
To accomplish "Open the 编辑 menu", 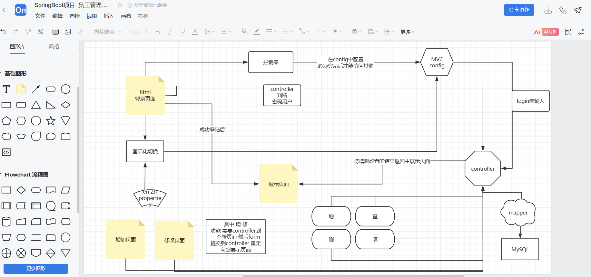I will click(57, 16).
